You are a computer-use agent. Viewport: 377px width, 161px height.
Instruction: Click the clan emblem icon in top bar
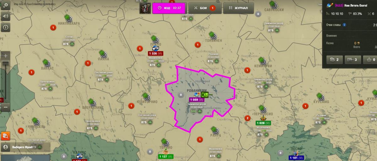coord(145,8)
